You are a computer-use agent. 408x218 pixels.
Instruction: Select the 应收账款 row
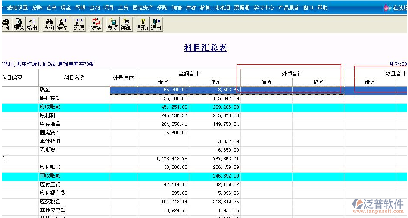50,107
